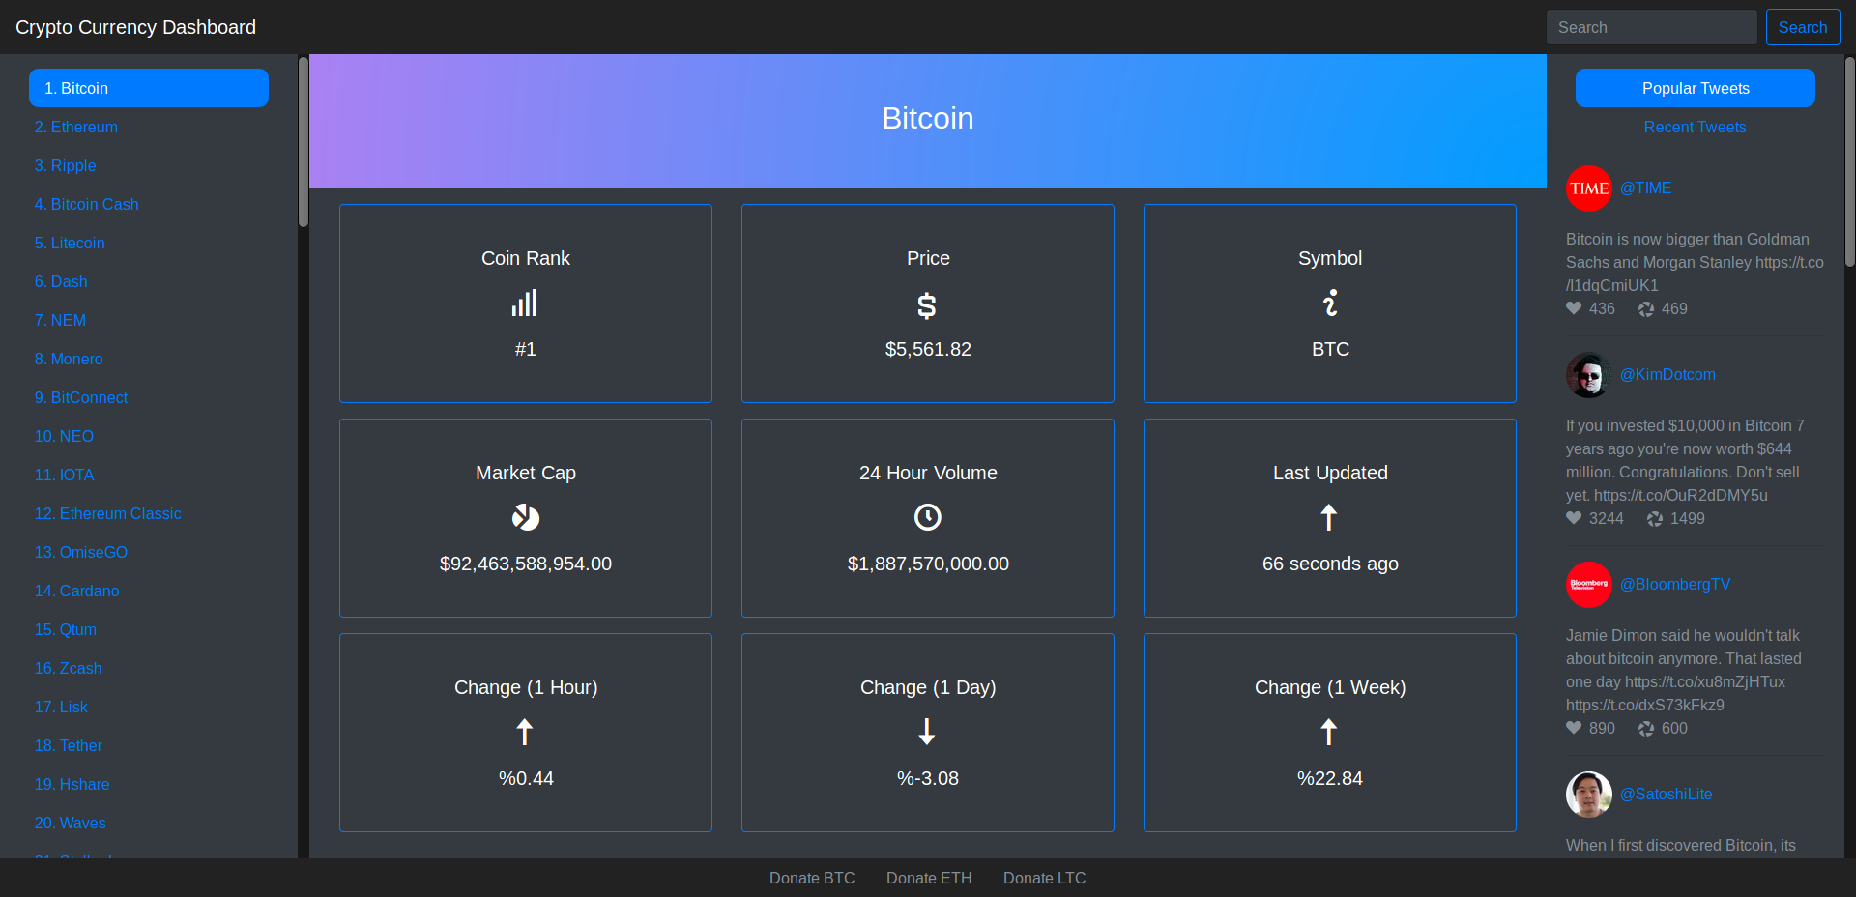Open 13. OmiseGO in the sidebar
The image size is (1856, 897).
(81, 552)
